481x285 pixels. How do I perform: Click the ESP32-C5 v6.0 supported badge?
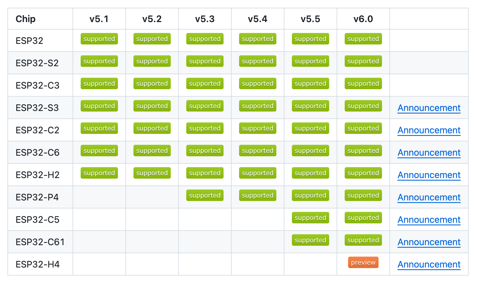pyautogui.click(x=363, y=218)
